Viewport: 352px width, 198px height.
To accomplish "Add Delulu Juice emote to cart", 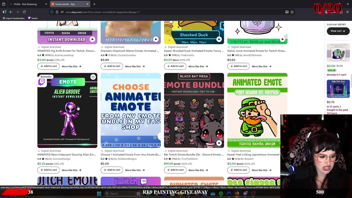I will [238, 66].
